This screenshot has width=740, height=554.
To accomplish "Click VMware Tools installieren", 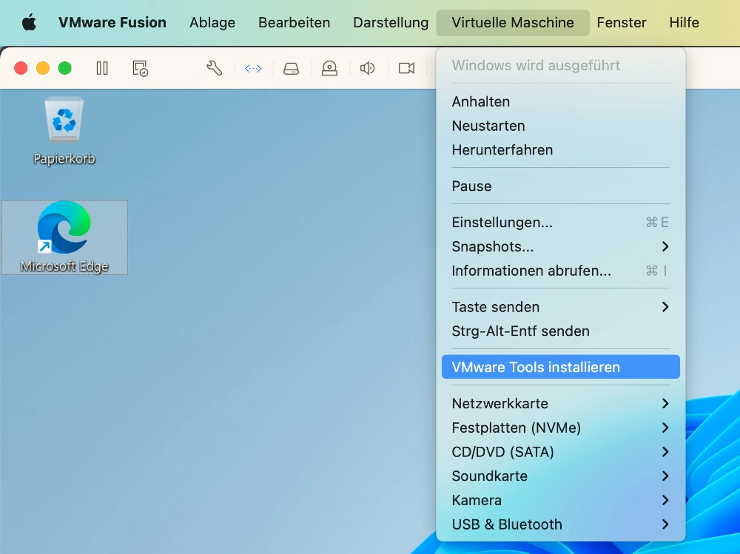I will click(561, 367).
